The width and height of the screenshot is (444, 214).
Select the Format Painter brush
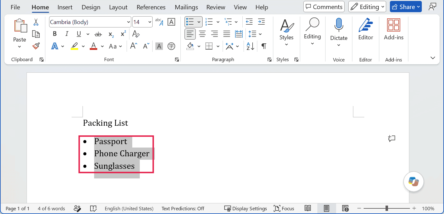click(x=36, y=46)
